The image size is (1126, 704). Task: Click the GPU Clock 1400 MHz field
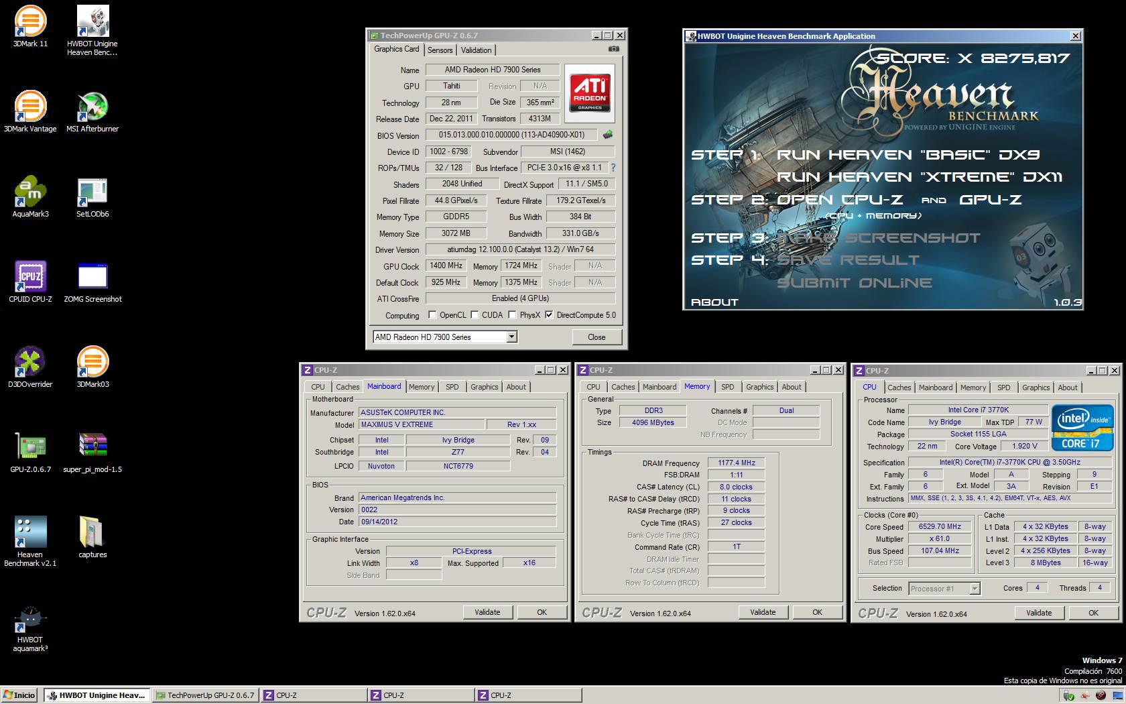tap(446, 266)
